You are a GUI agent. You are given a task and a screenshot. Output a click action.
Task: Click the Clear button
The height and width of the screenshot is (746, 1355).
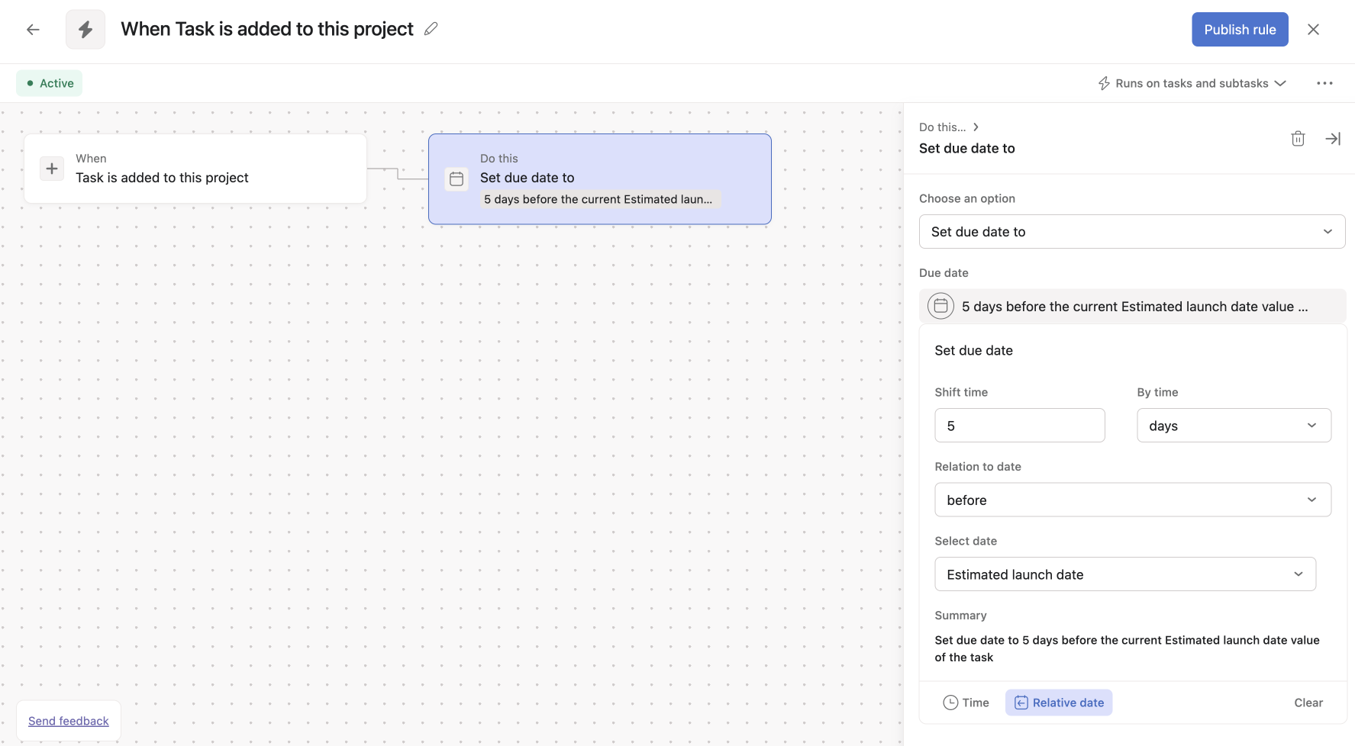pos(1308,703)
